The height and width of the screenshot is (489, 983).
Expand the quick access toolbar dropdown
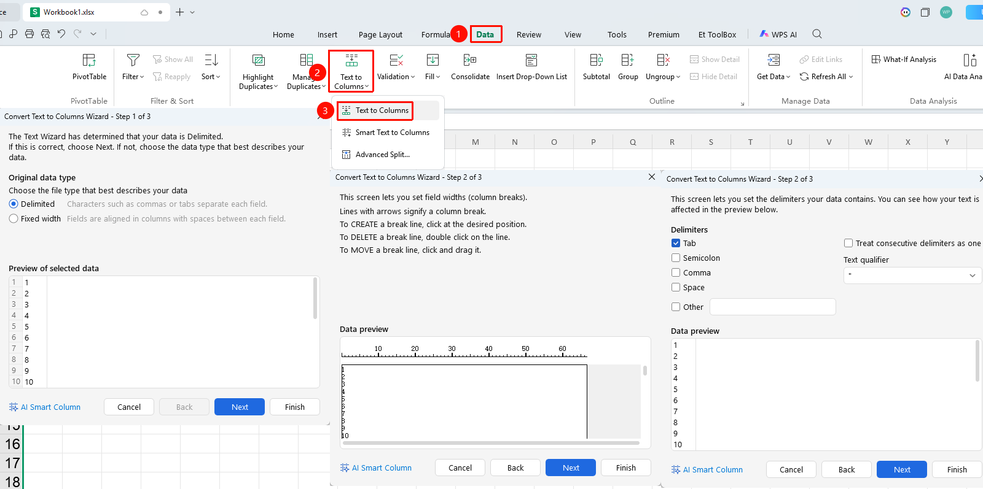click(93, 34)
